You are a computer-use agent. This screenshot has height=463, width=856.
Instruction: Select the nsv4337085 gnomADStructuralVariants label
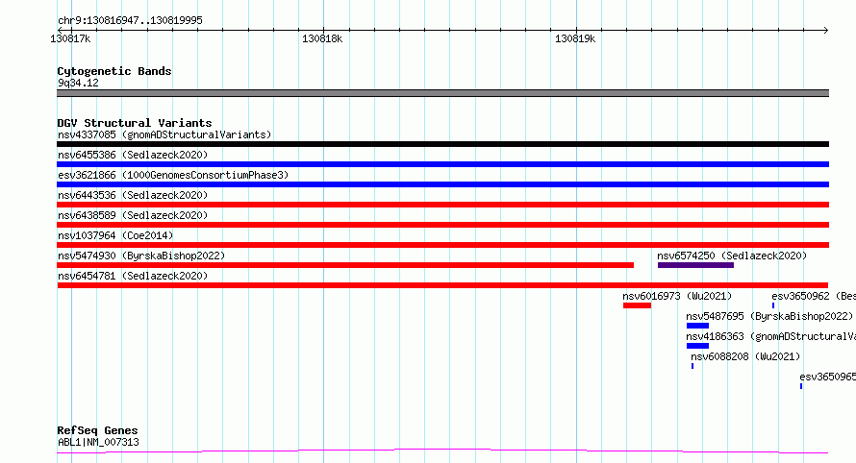(164, 134)
